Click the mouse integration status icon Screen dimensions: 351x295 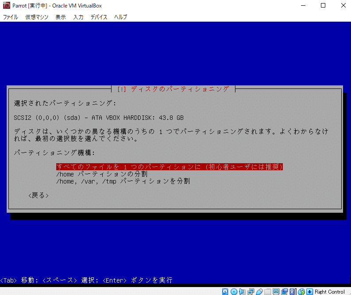(301, 291)
